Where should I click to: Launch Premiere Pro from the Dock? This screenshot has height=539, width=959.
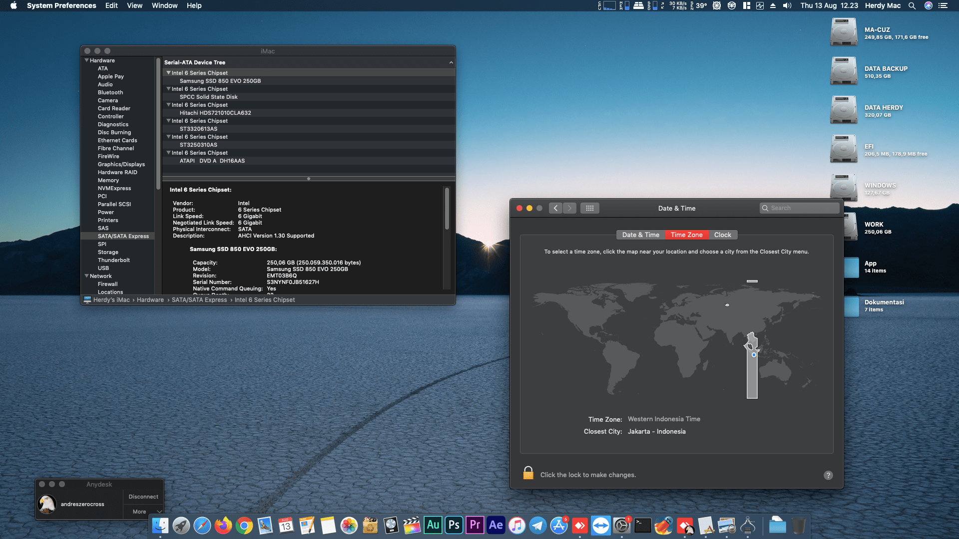click(475, 525)
